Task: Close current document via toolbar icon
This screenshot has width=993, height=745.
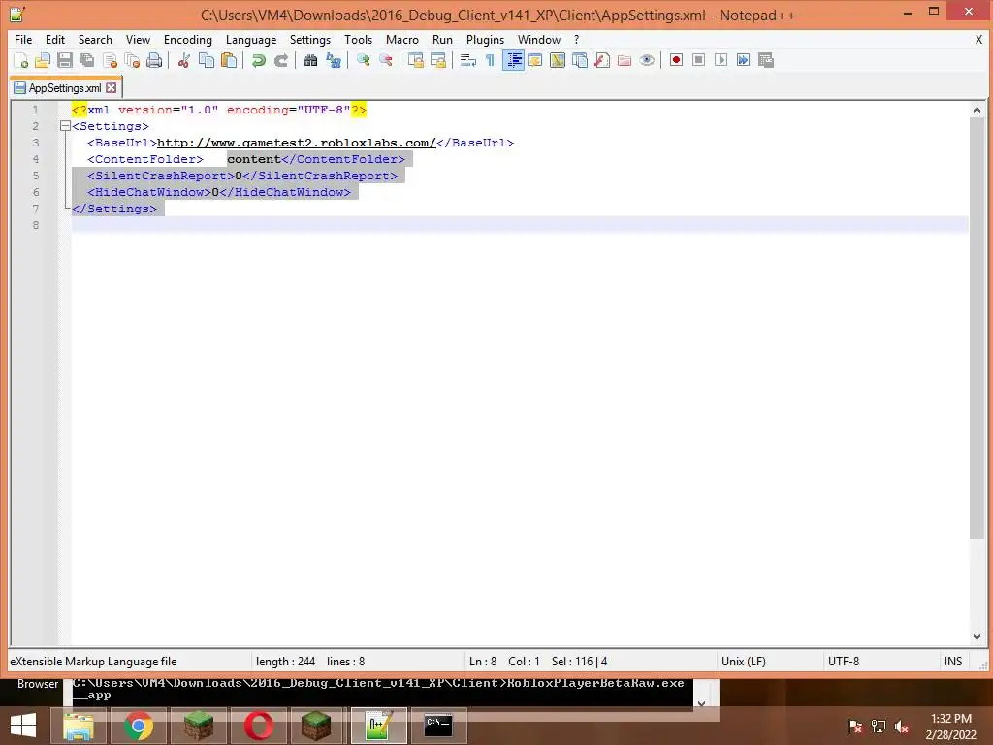Action: point(110,60)
